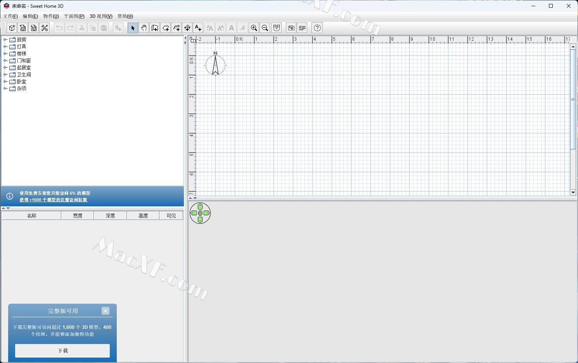Click the plan lock icon at ruler corner
This screenshot has width=578, height=363.
point(192,40)
